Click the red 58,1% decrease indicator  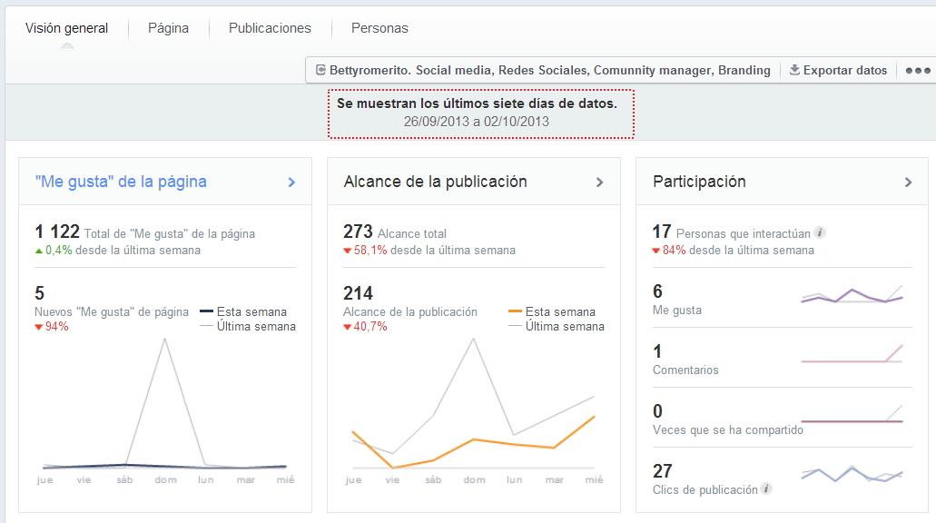tap(365, 251)
